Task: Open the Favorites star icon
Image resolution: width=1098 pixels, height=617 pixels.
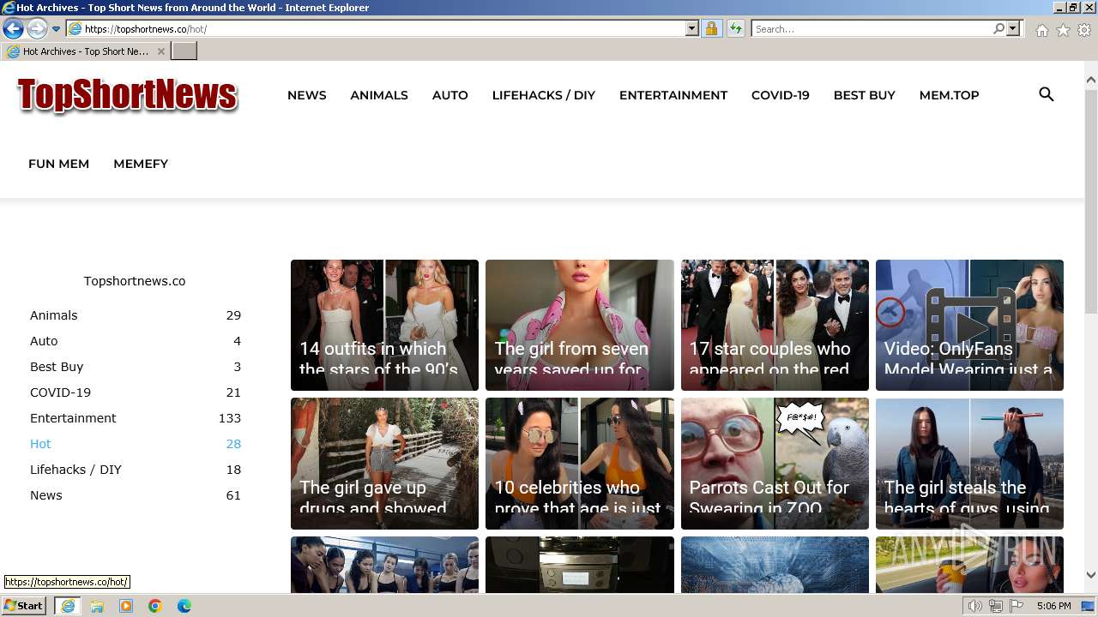Action: [1063, 30]
